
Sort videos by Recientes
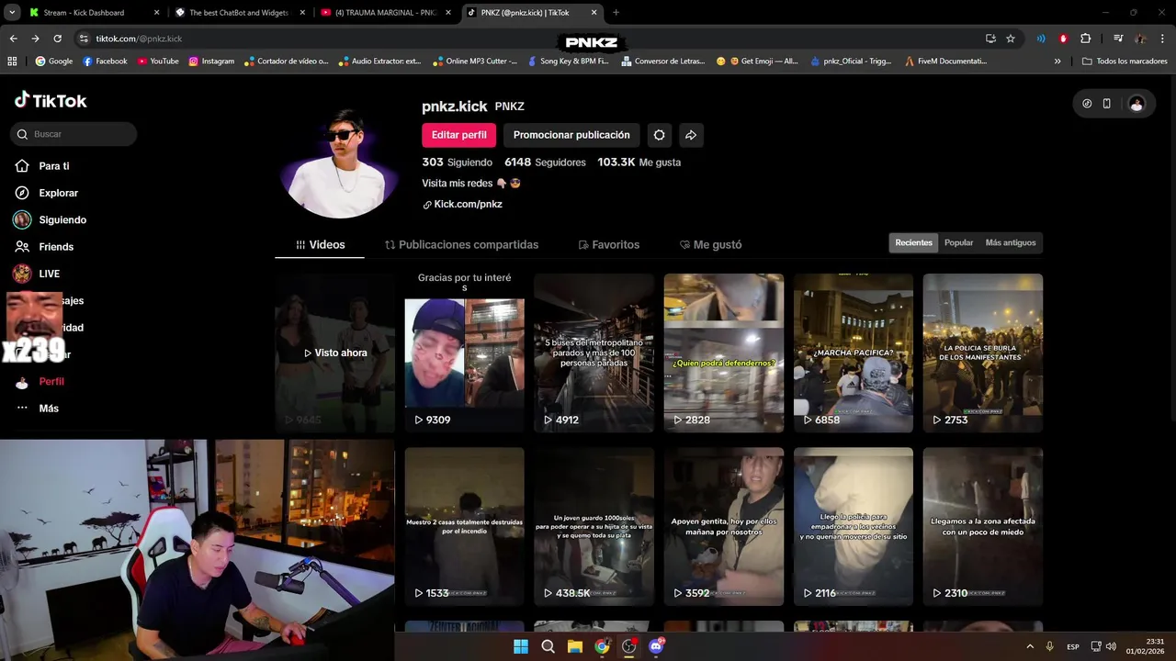tap(913, 243)
